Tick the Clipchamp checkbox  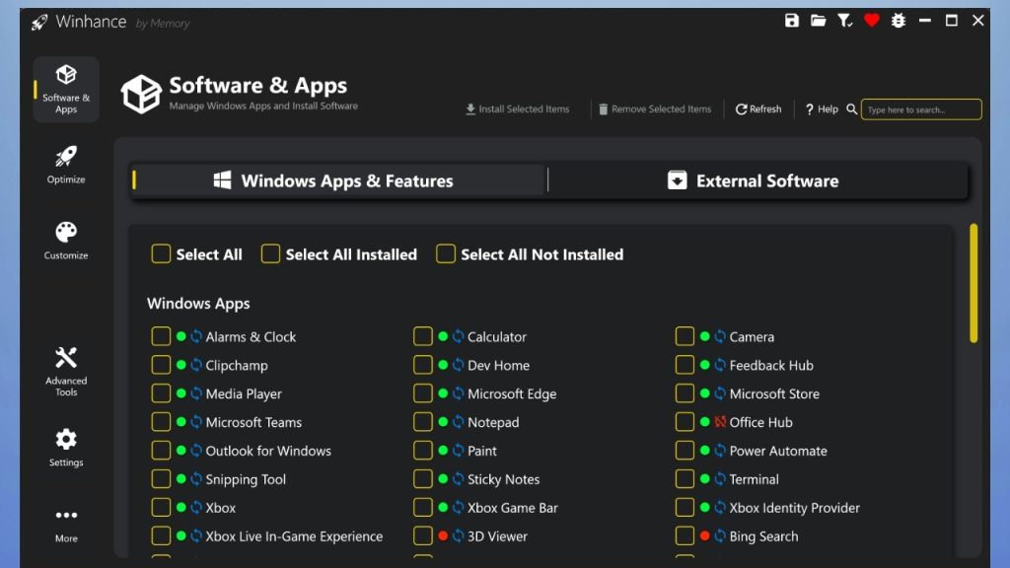(161, 365)
